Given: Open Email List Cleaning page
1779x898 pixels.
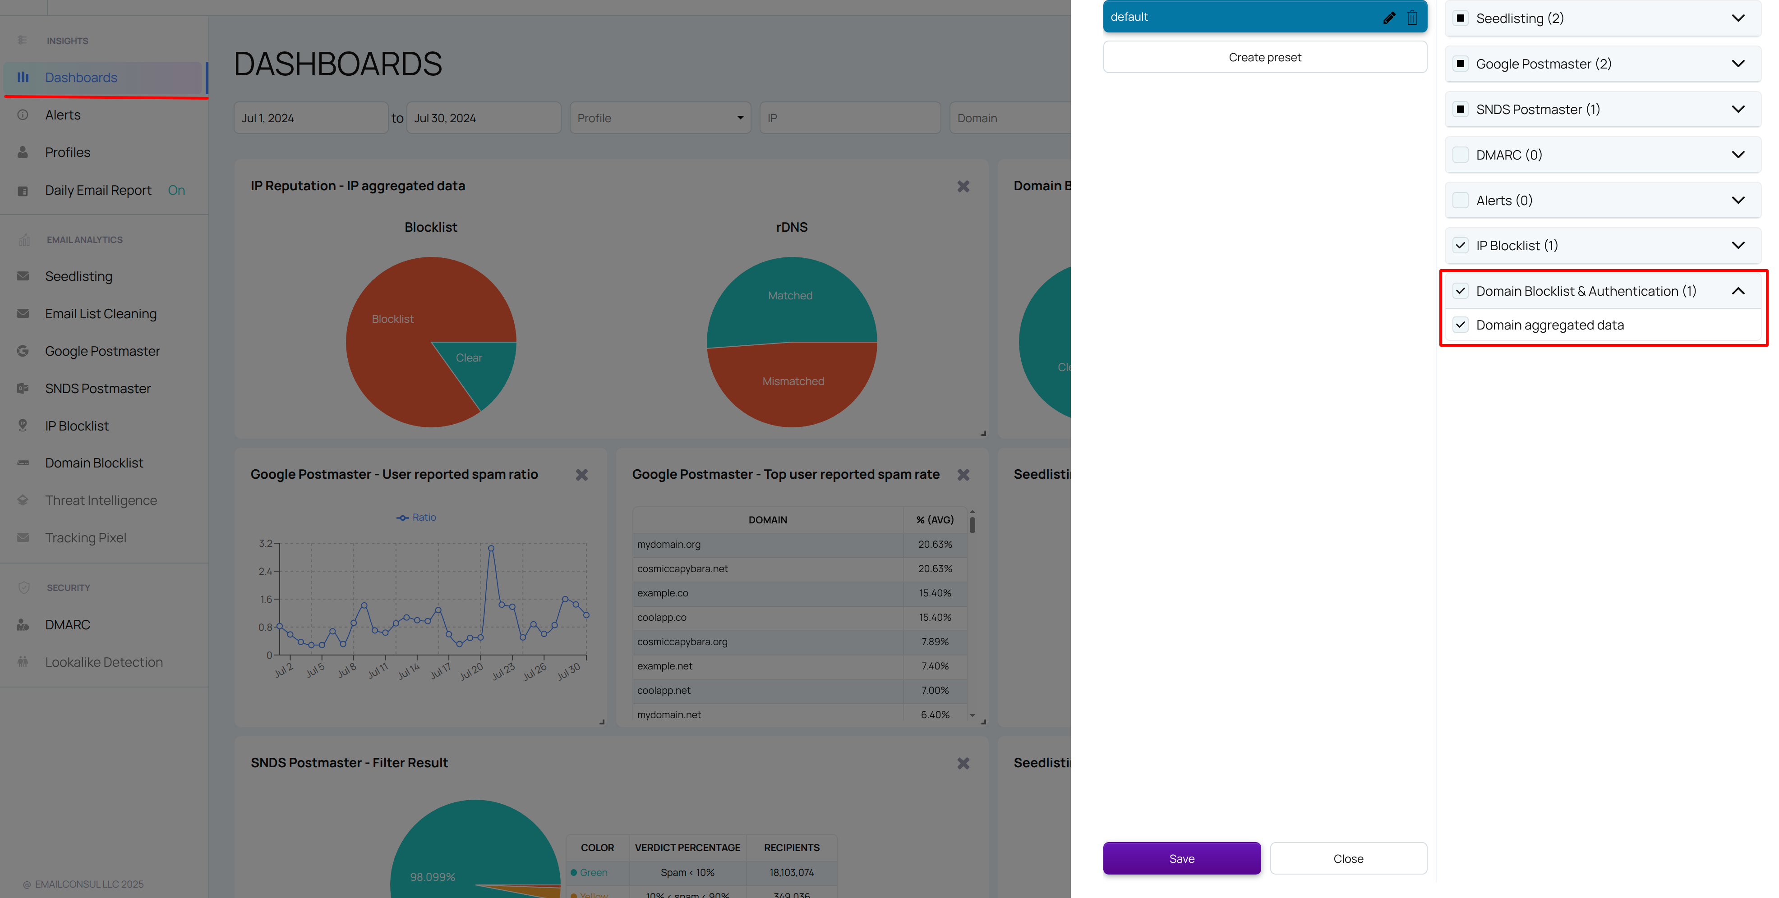Looking at the screenshot, I should click(x=101, y=313).
